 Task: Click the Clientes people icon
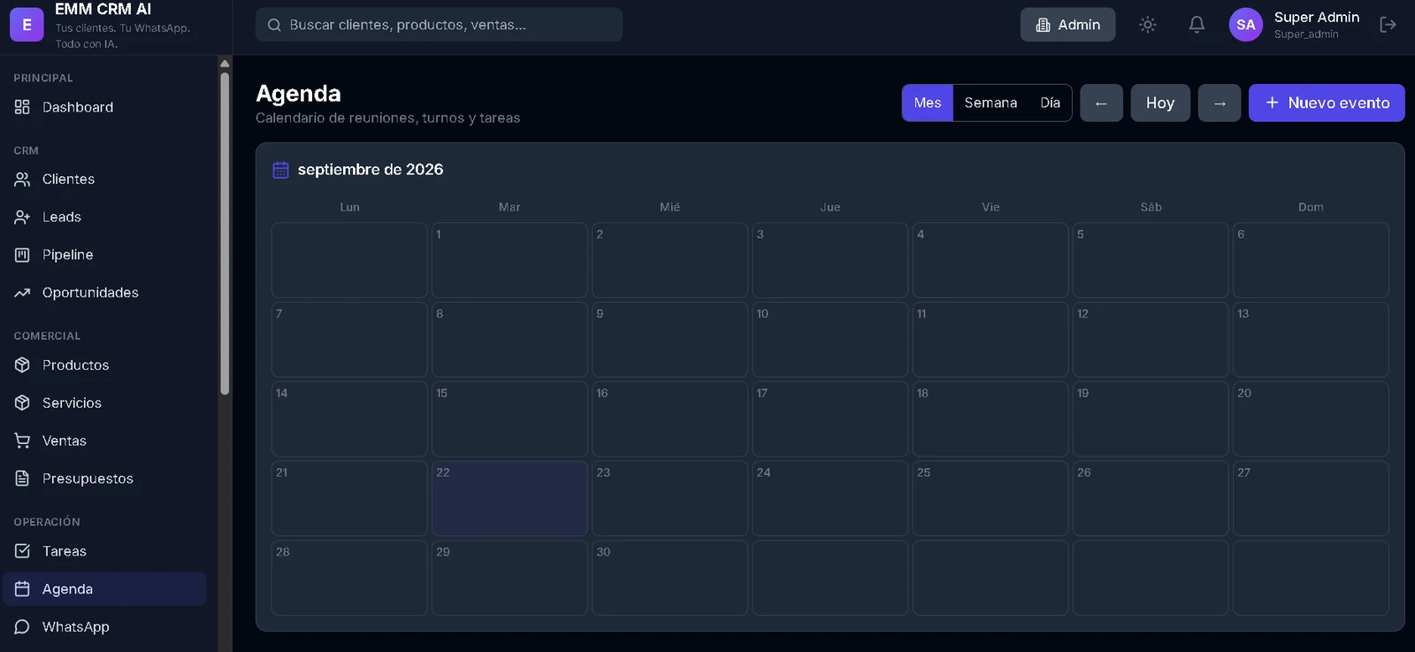click(x=22, y=179)
